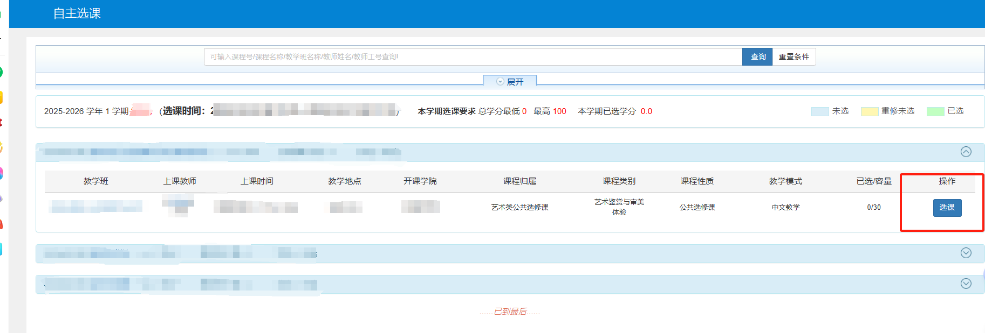This screenshot has width=985, height=333.
Task: Click the 上课时间 column header
Action: pos(257,181)
